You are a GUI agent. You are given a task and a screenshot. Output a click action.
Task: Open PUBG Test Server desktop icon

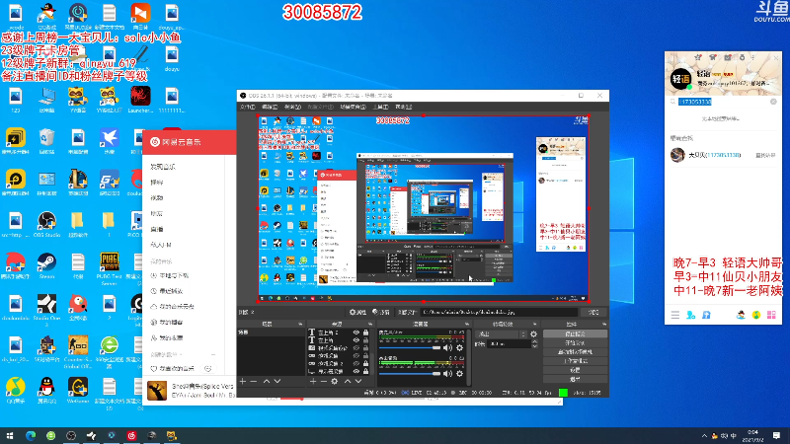pos(109,268)
